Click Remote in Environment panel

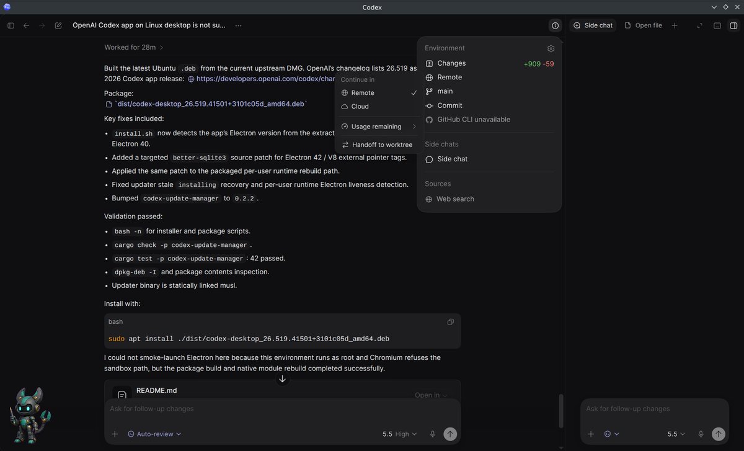tap(449, 77)
